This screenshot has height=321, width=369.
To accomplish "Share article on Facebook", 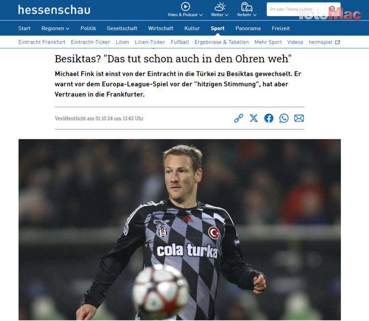I will [x=269, y=118].
